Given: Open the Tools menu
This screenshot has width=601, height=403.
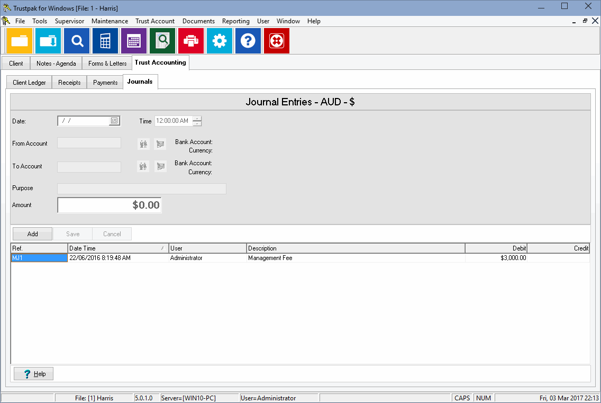Looking at the screenshot, I should (x=40, y=21).
